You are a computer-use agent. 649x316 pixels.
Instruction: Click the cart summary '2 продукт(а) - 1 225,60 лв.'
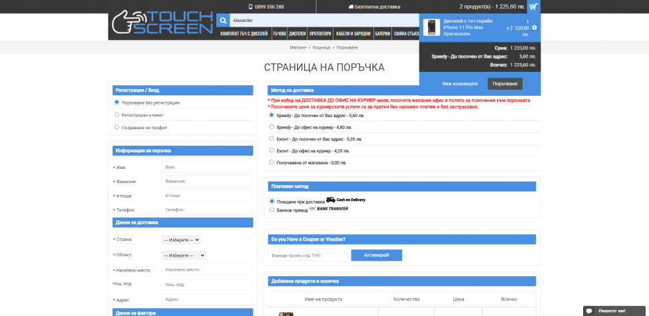[492, 7]
